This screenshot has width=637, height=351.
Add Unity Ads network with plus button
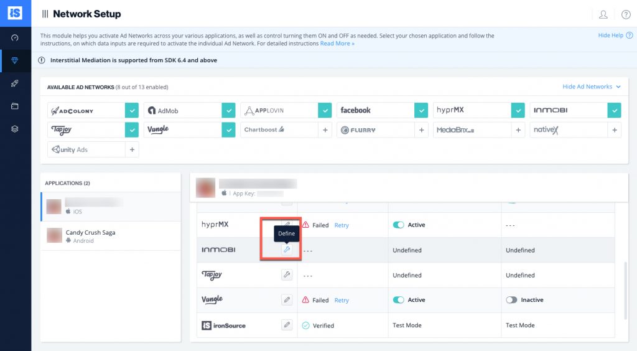tap(132, 150)
